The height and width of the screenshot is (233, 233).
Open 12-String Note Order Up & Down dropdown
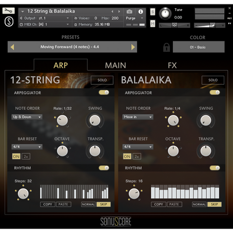[x=27, y=117]
